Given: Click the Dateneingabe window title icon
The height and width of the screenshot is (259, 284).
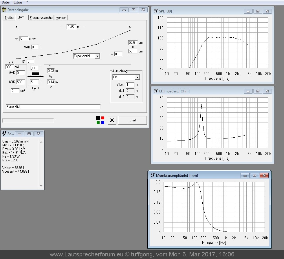Looking at the screenshot, I should pos(4,10).
